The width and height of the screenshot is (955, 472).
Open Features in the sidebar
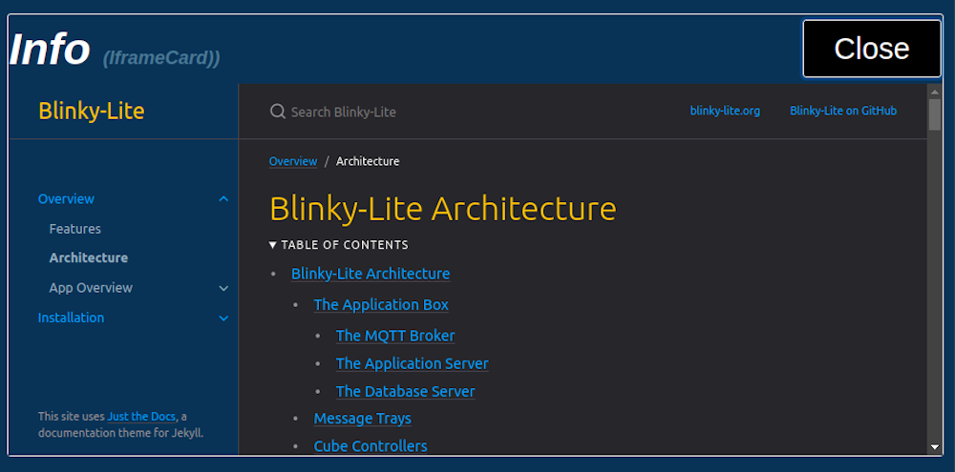pos(74,229)
